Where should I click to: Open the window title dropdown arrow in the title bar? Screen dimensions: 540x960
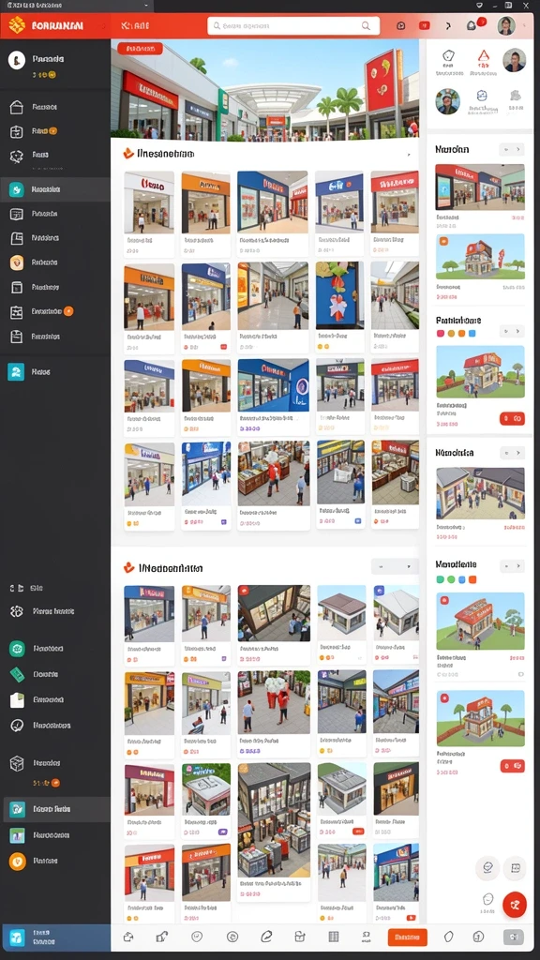pyautogui.click(x=146, y=5)
